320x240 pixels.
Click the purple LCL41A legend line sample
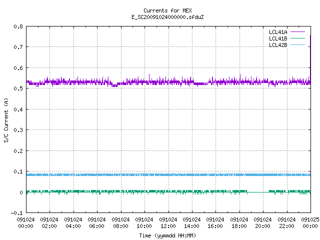pyautogui.click(x=297, y=32)
